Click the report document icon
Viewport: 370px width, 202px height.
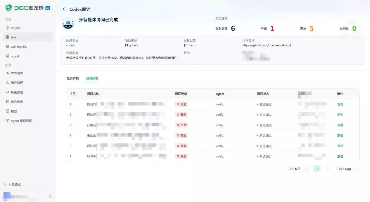point(8,56)
